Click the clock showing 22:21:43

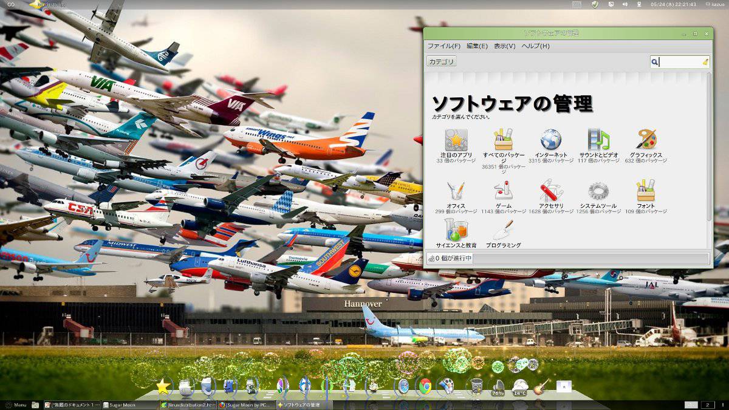point(673,4)
